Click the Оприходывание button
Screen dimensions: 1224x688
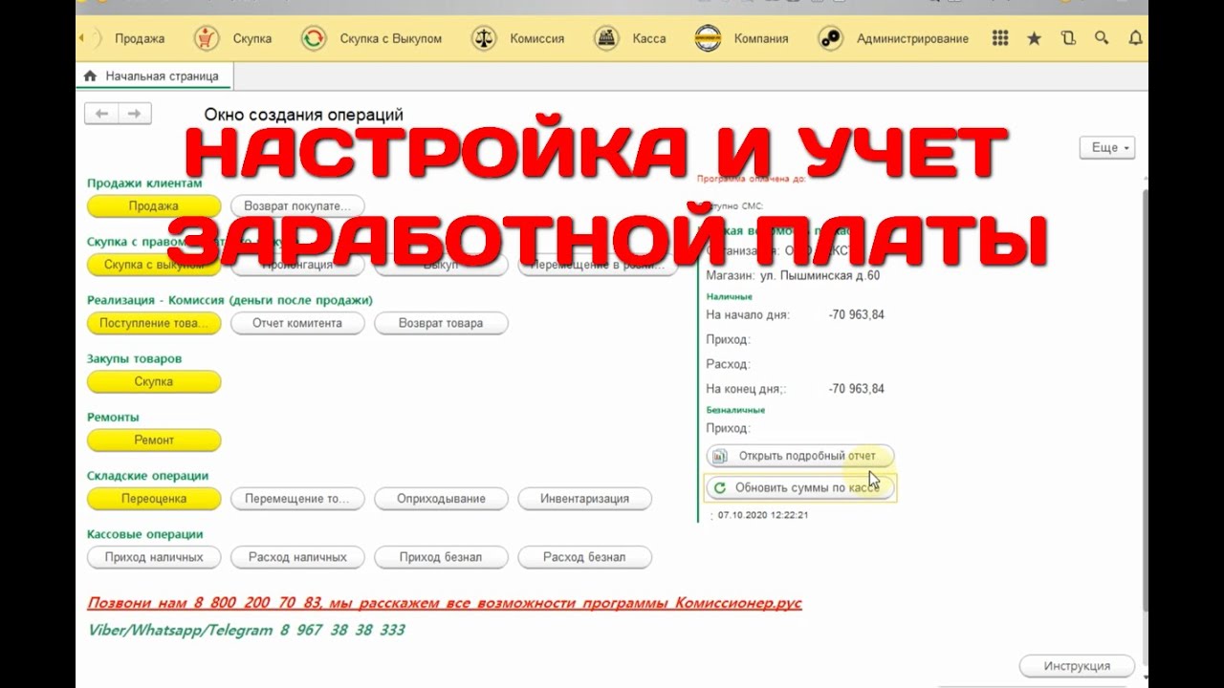pos(441,499)
